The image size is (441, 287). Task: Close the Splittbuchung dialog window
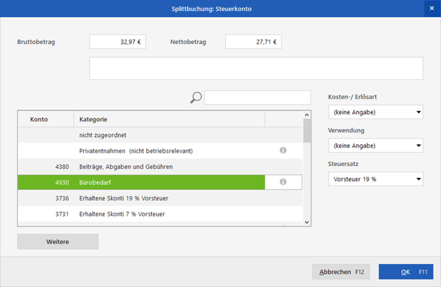pos(431,8)
